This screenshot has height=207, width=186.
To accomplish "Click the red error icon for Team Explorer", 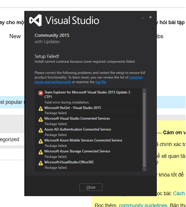I will pyautogui.click(x=41, y=93).
